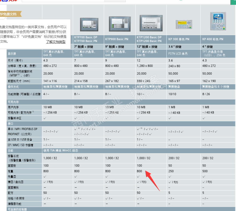Image resolution: width=236 pixels, height=211 pixels.
Task: Open the 了解文档类型 link
Action: [x=56, y=42]
